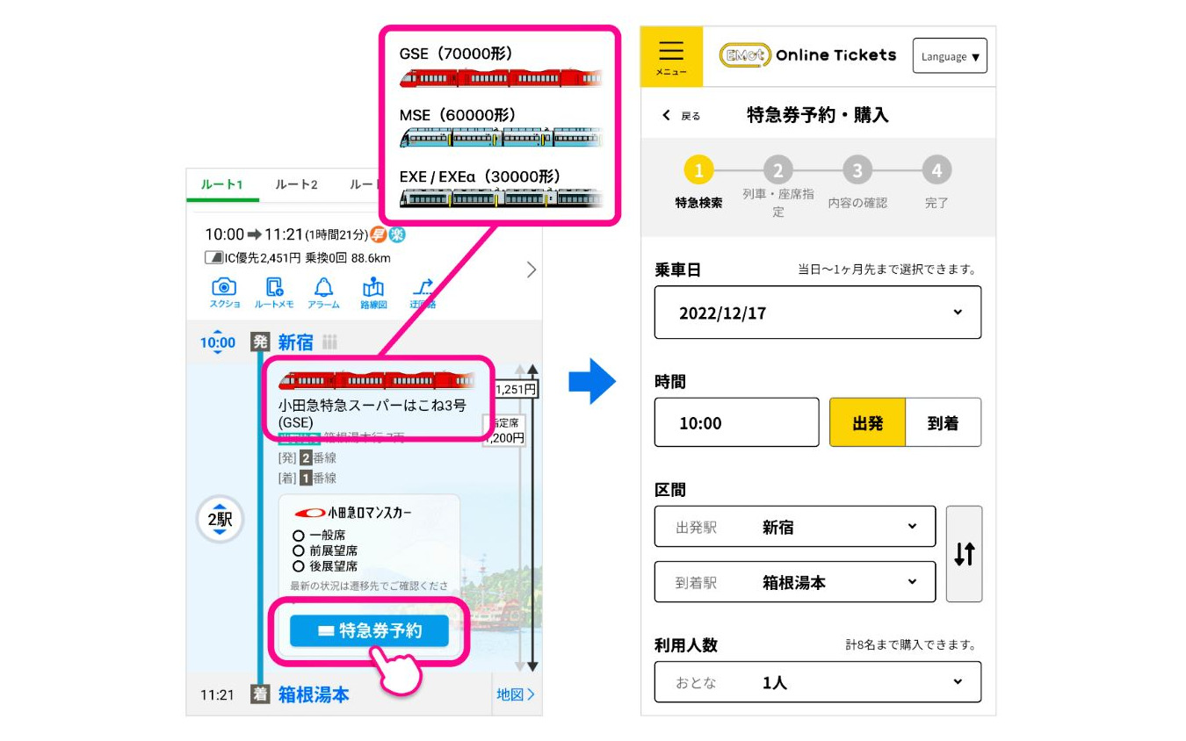The height and width of the screenshot is (741, 1186).
Task: Click the 小田急ロマンスカー logo
Action: 353,513
